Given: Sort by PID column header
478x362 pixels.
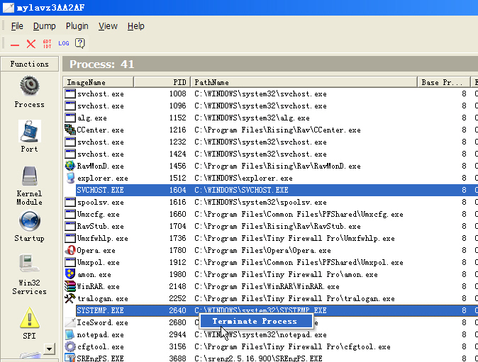Looking at the screenshot, I should pos(162,82).
